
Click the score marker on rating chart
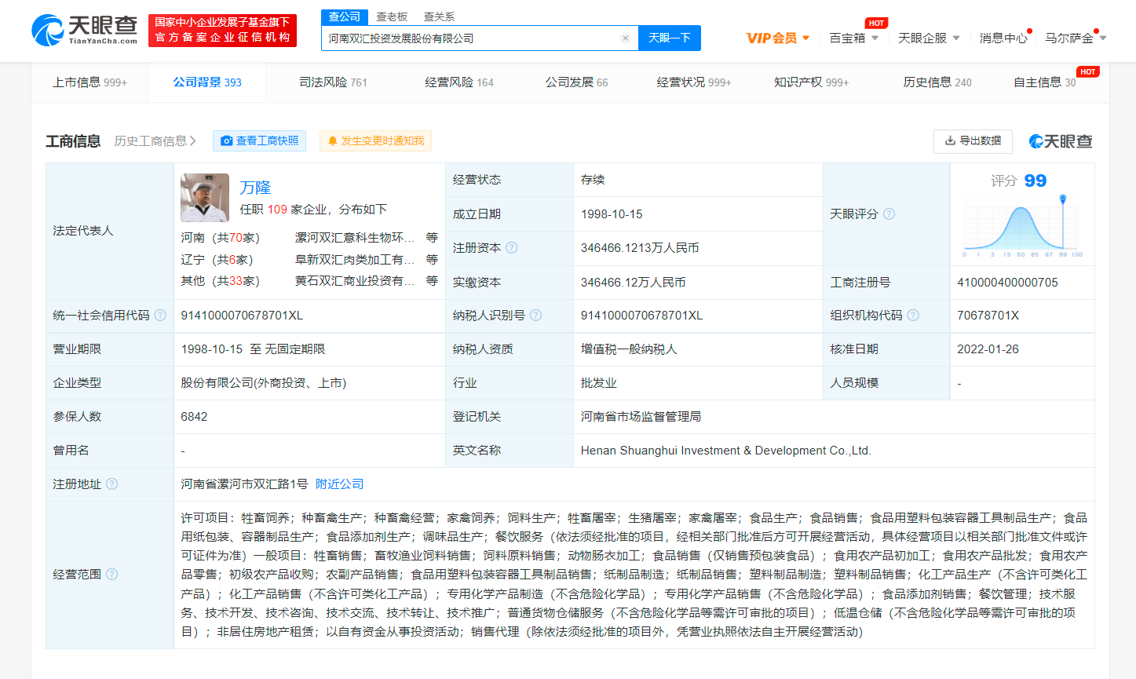[1063, 199]
